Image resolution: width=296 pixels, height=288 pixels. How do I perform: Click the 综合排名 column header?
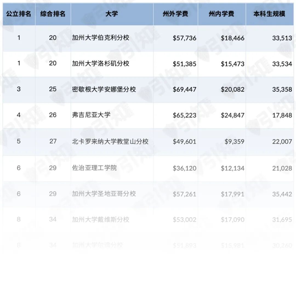[53, 14]
